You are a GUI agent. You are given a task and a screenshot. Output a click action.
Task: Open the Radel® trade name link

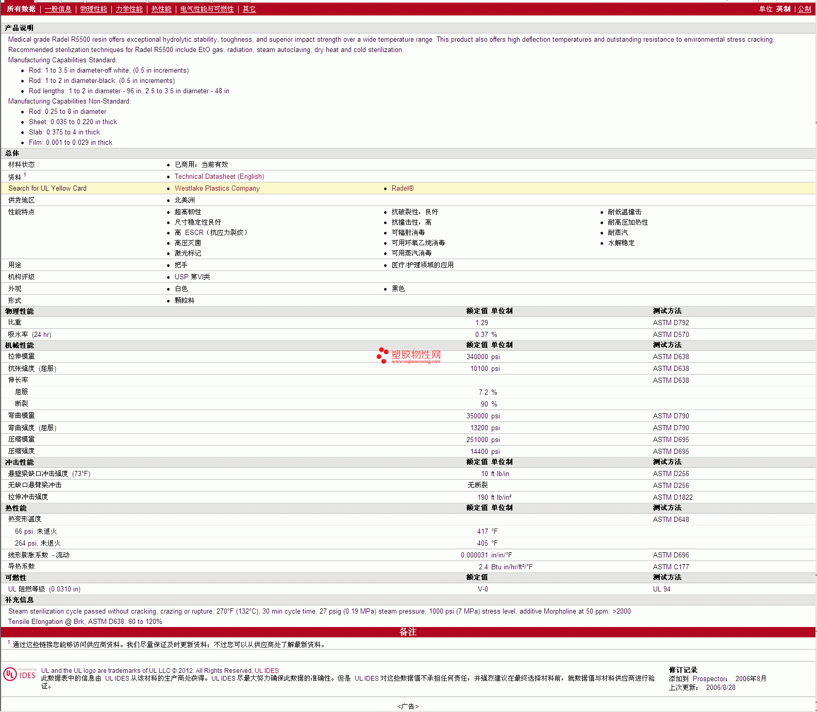click(x=403, y=188)
